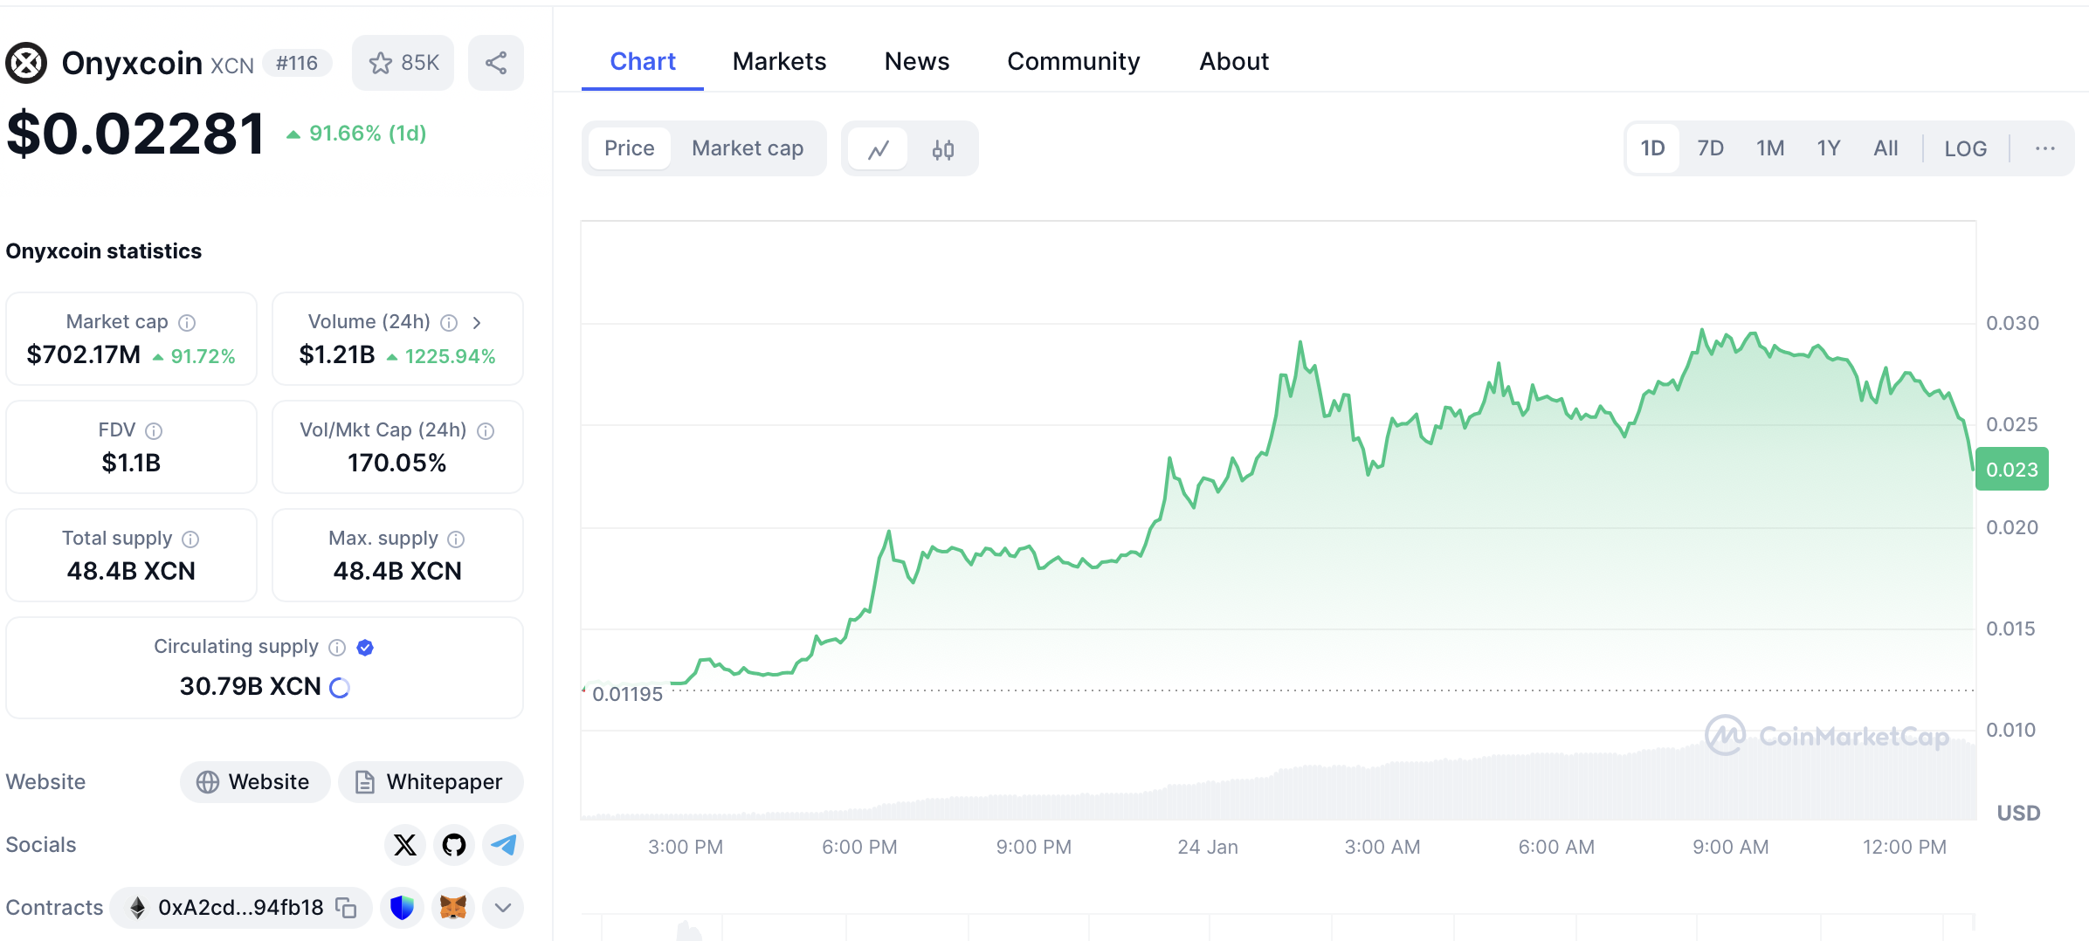Image resolution: width=2089 pixels, height=941 pixels.
Task: Open the Telegram social link
Action: (x=503, y=845)
